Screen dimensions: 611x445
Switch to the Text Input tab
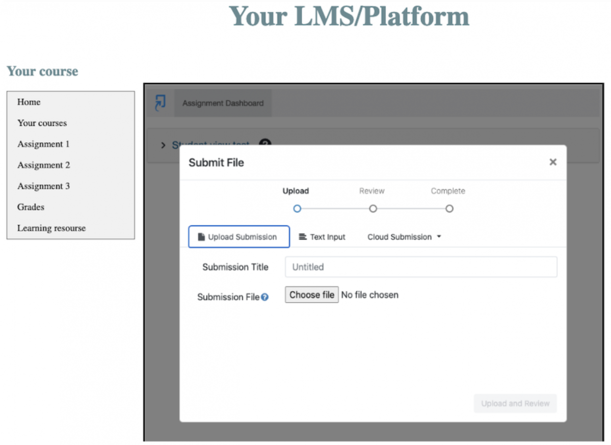point(322,237)
